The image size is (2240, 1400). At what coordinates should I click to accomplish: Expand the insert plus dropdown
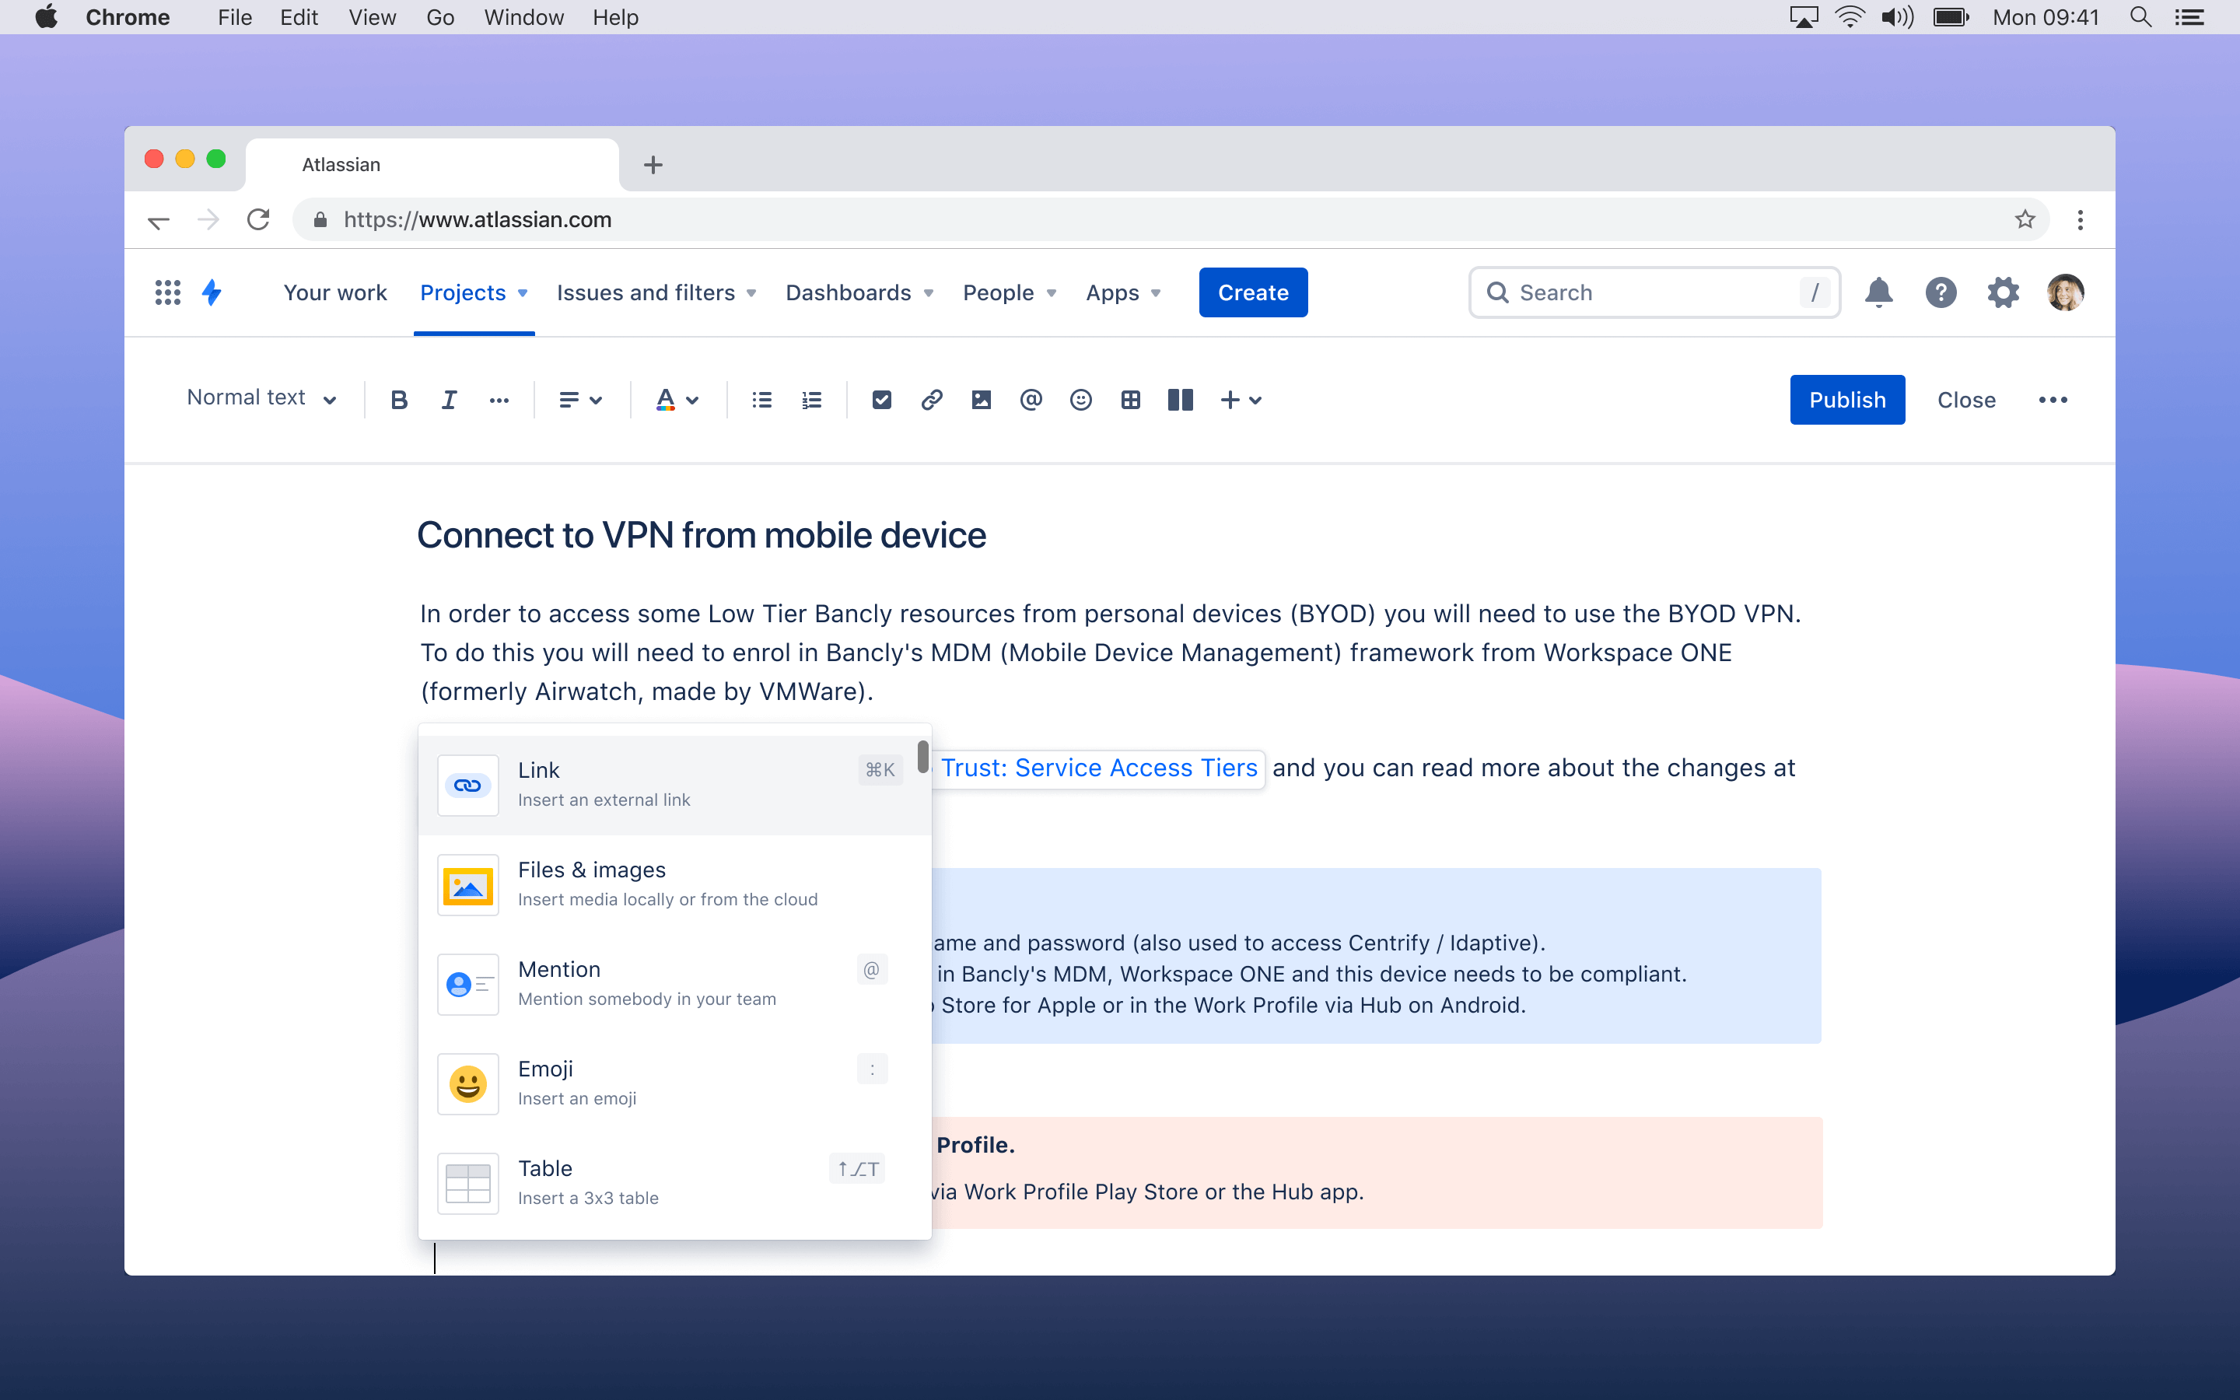click(1241, 400)
